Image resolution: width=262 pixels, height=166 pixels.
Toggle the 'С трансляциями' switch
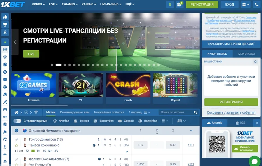pyautogui.click(x=17, y=121)
